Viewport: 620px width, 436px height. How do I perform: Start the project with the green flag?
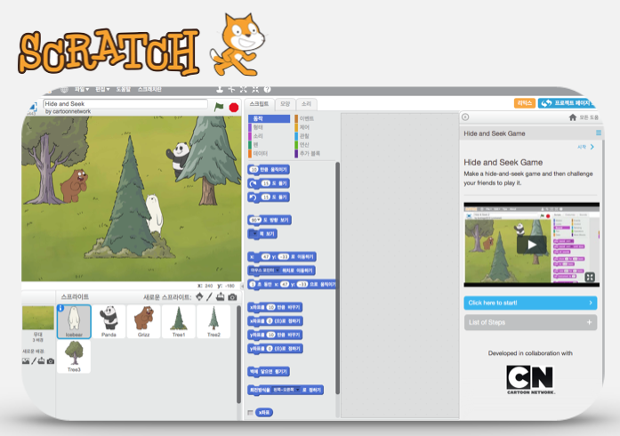(219, 107)
